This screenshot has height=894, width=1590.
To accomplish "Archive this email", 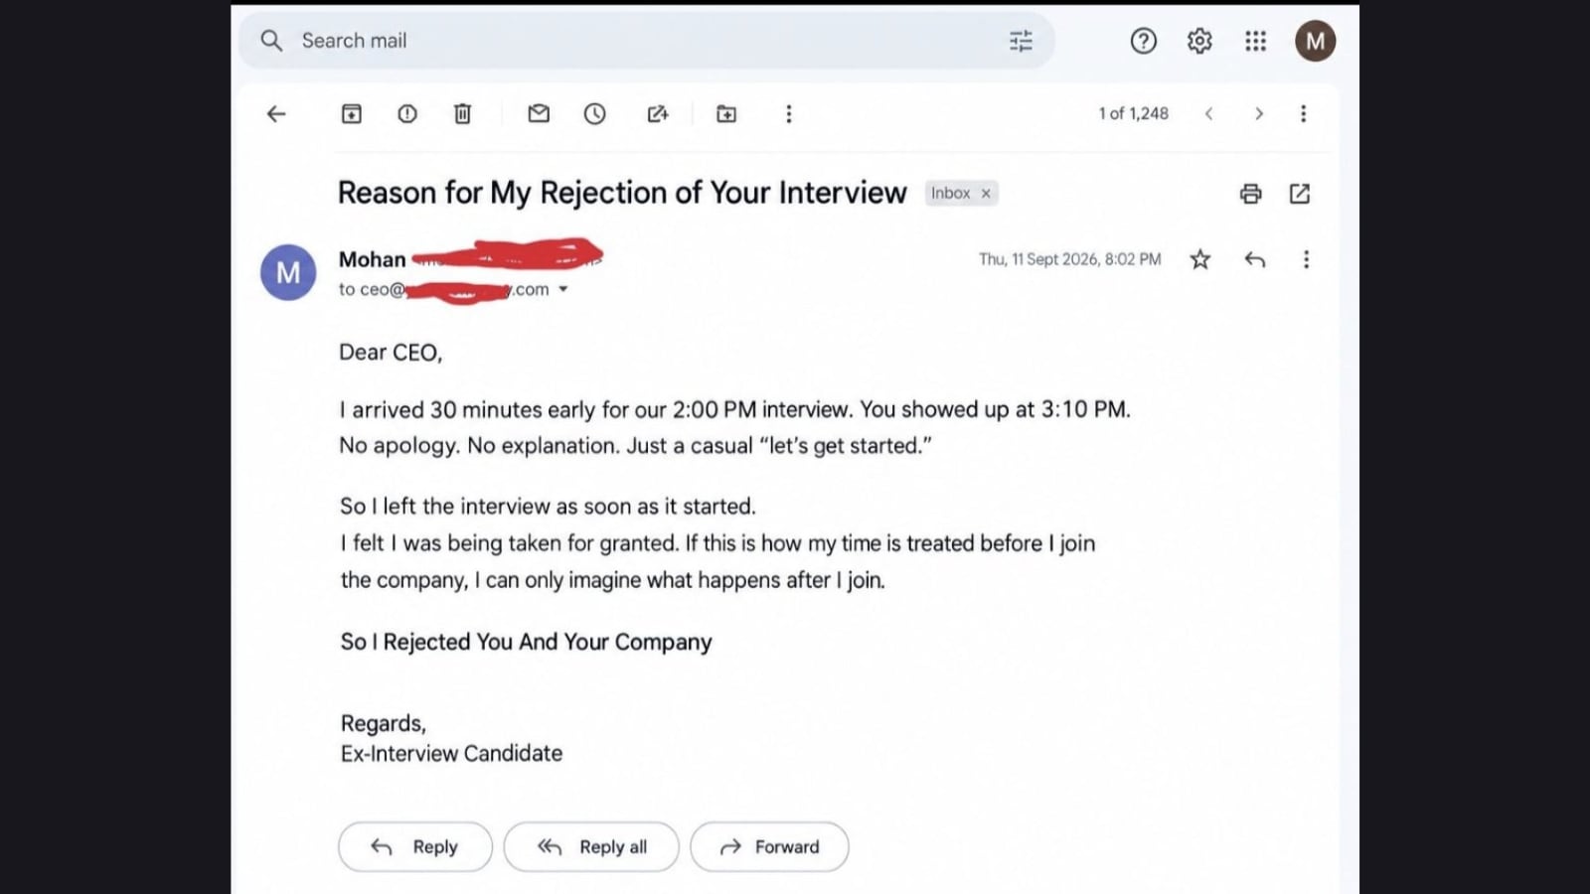I will (x=352, y=114).
